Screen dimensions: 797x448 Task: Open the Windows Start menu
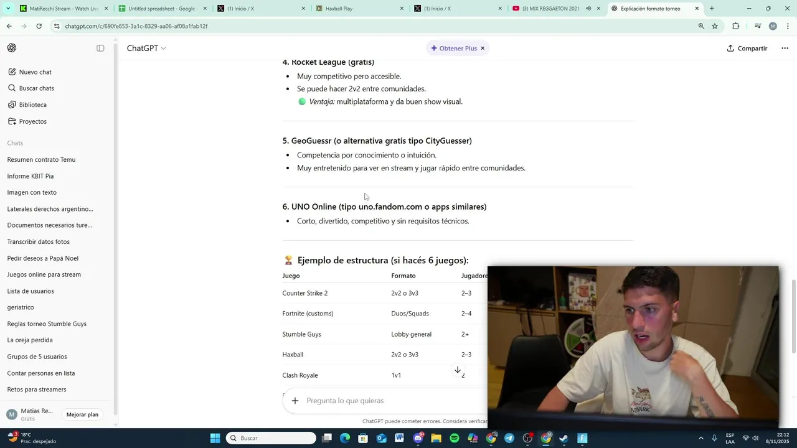[x=215, y=438]
